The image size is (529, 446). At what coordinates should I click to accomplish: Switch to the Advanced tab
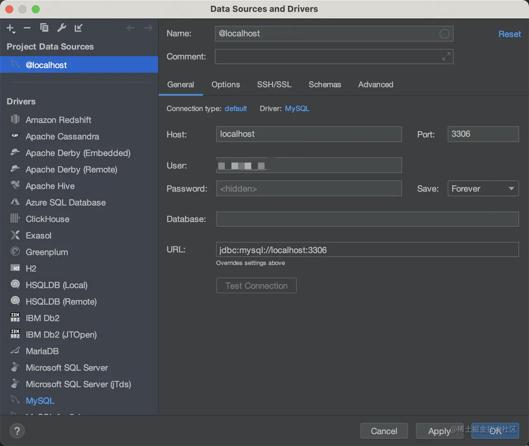(x=376, y=85)
